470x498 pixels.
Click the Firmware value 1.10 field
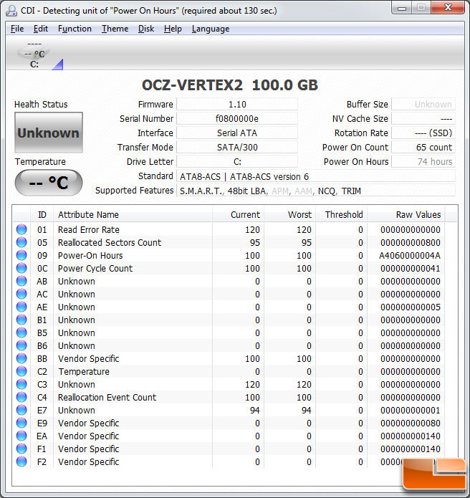click(237, 104)
